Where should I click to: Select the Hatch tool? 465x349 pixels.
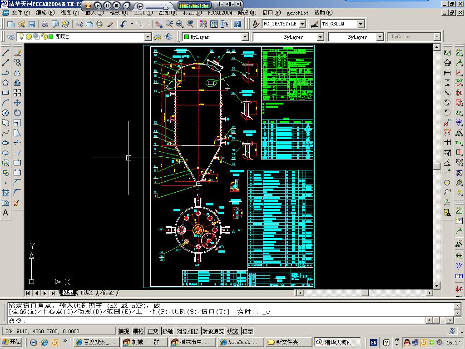click(x=5, y=193)
